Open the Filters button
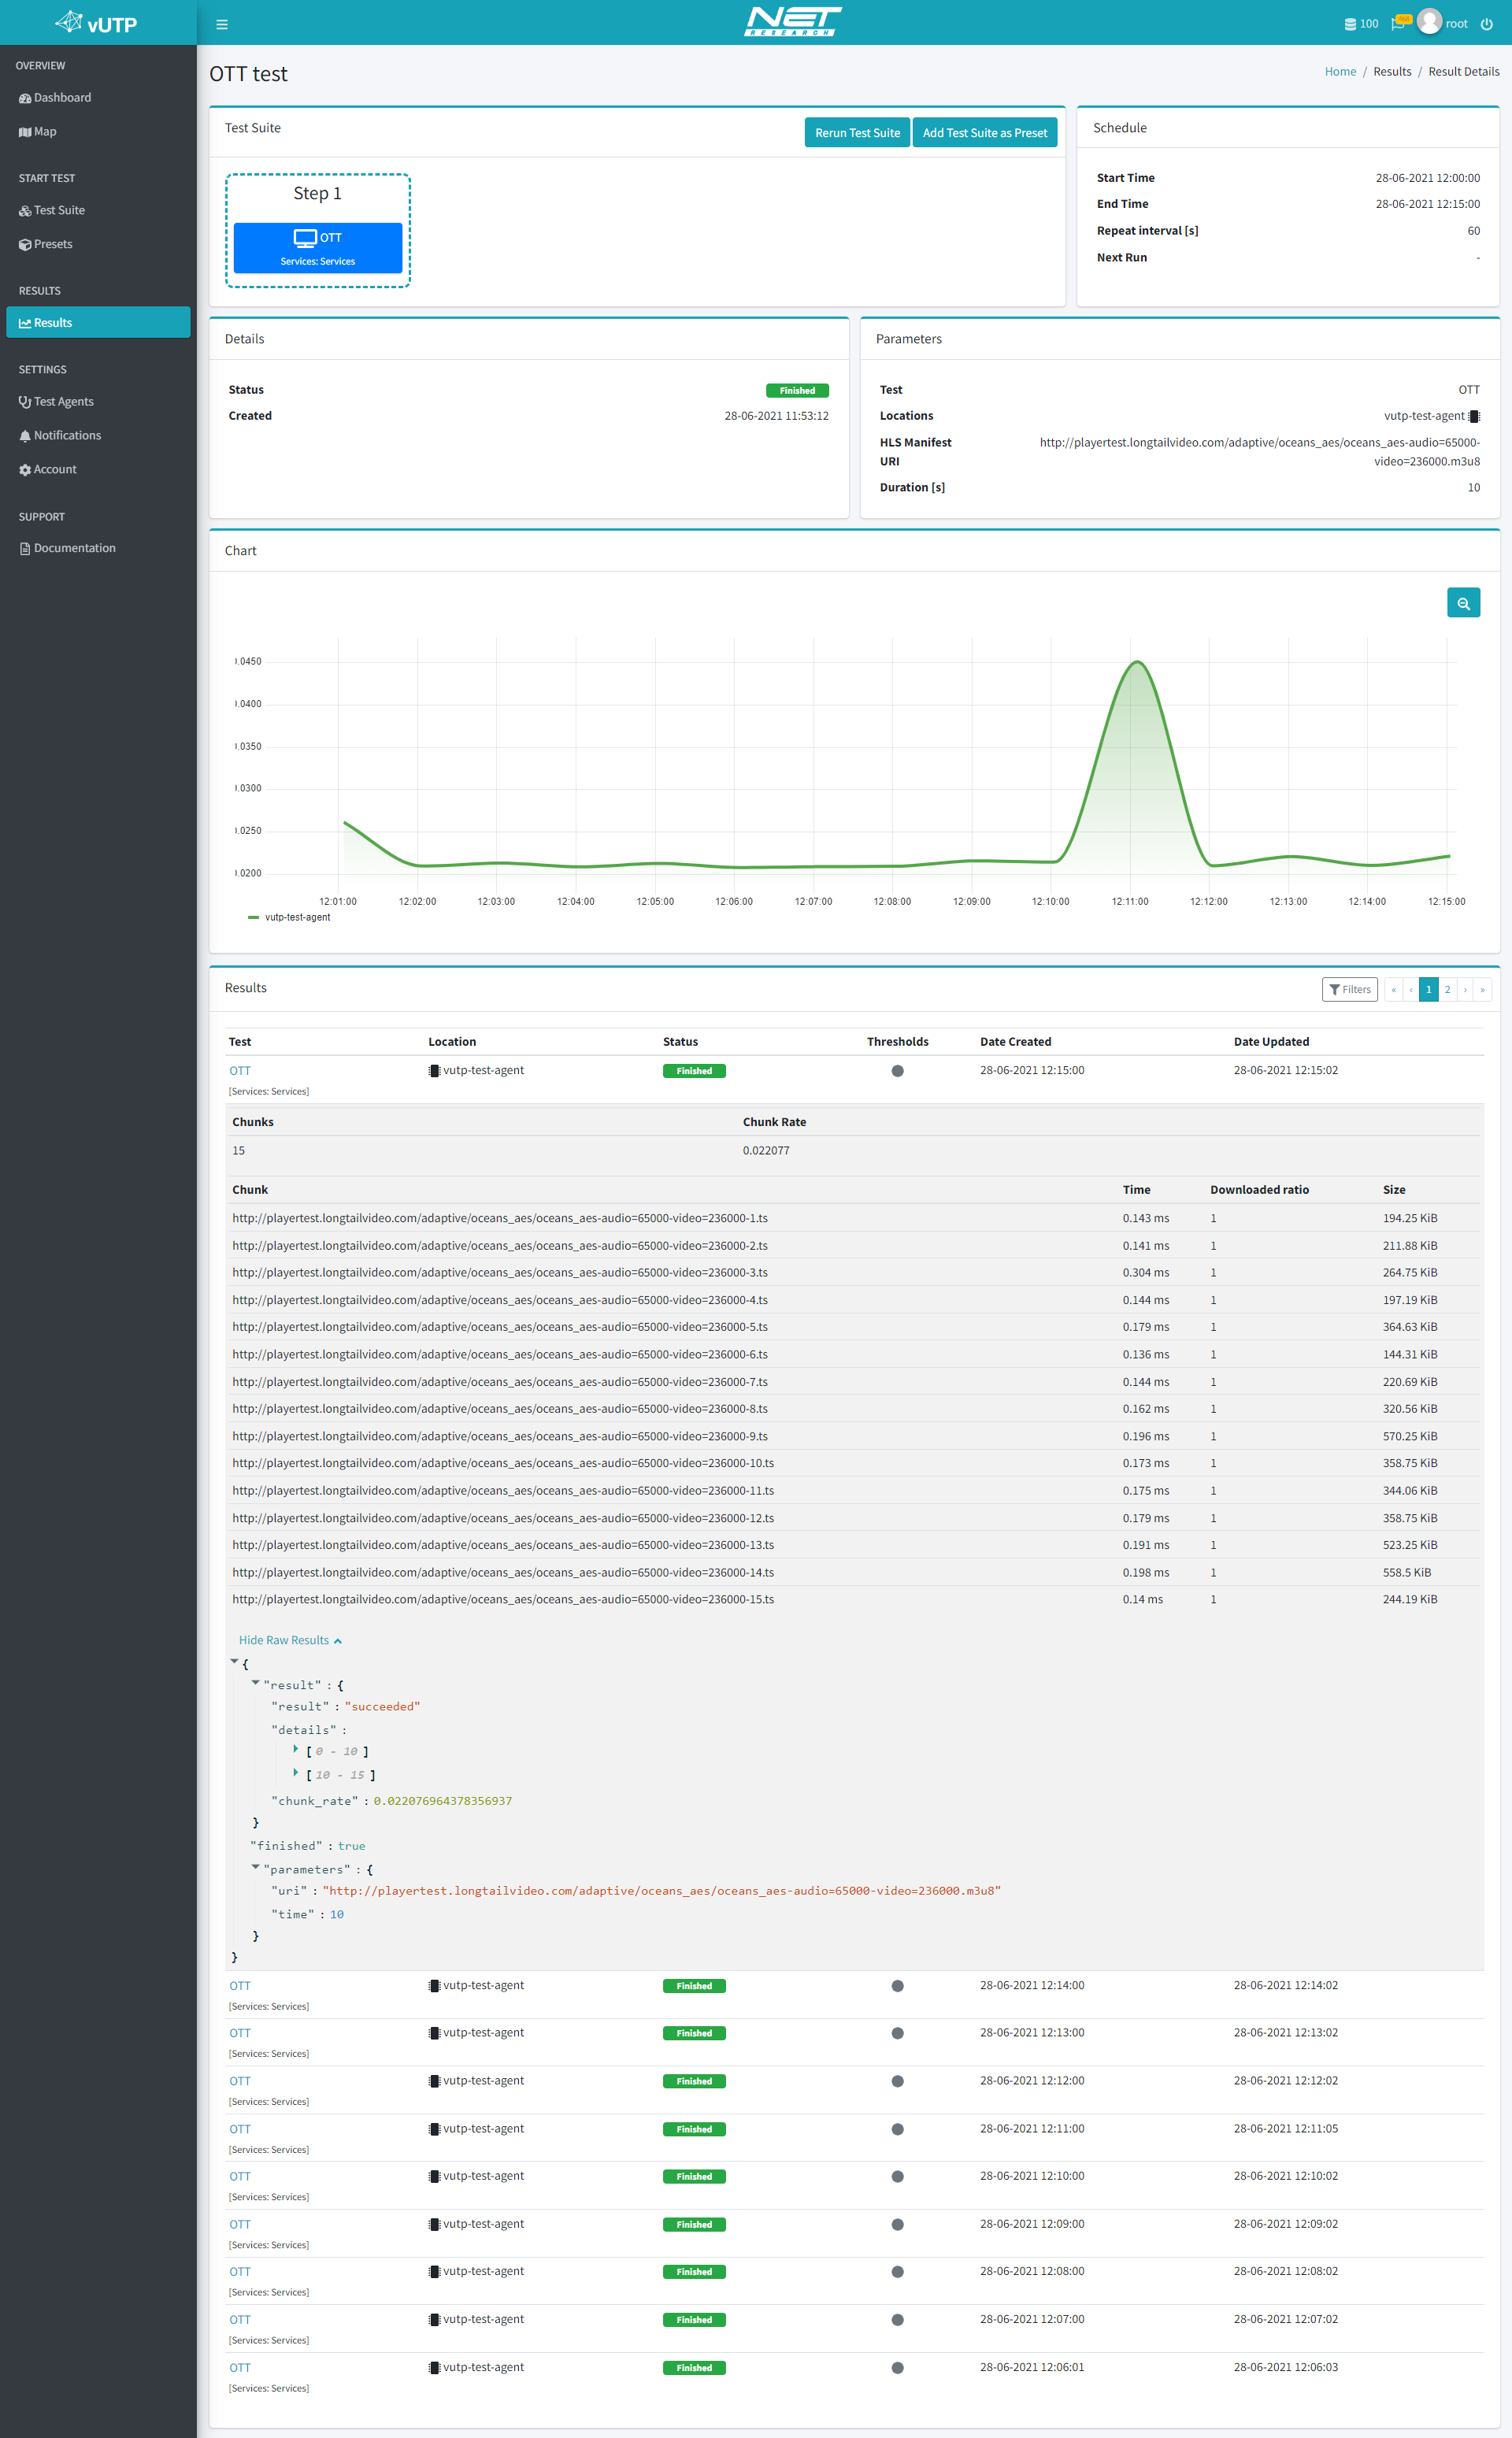The width and height of the screenshot is (1512, 2438). point(1349,989)
